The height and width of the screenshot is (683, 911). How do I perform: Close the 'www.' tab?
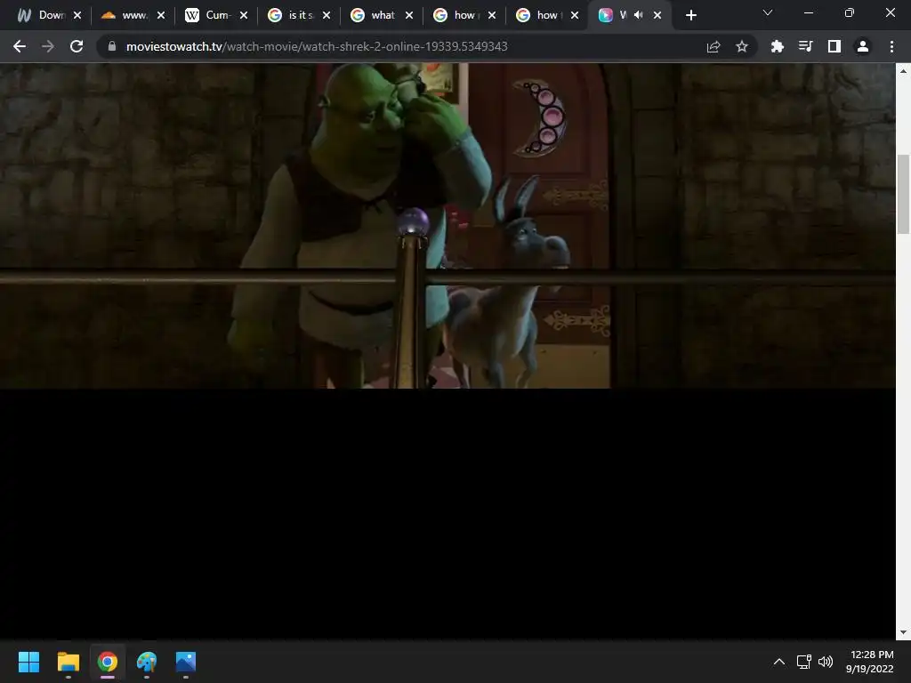click(161, 16)
